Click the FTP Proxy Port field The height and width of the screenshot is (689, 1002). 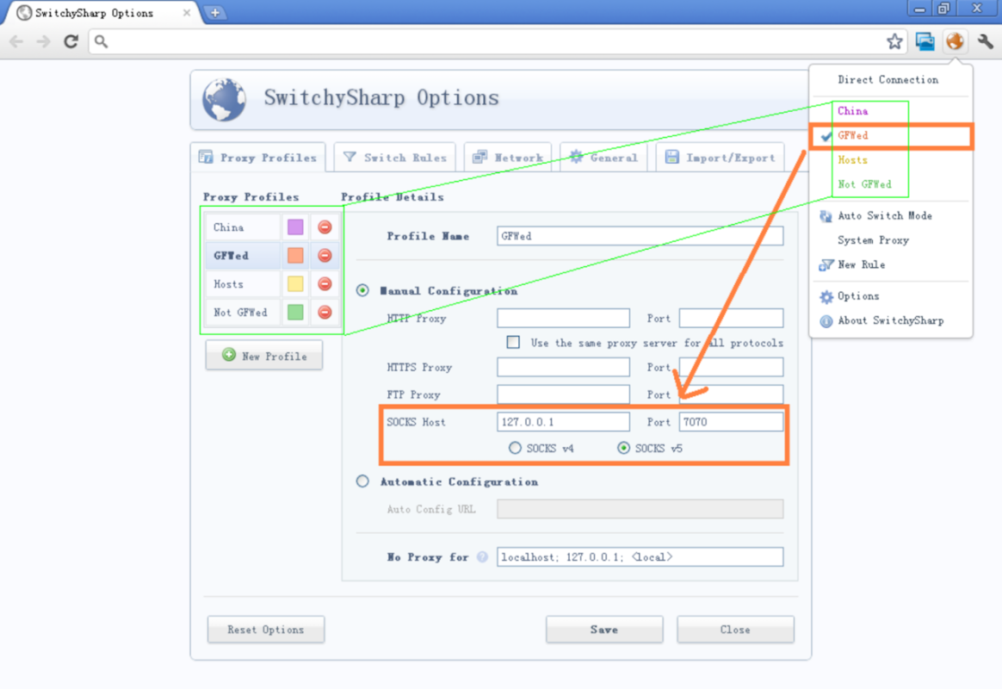coord(731,394)
